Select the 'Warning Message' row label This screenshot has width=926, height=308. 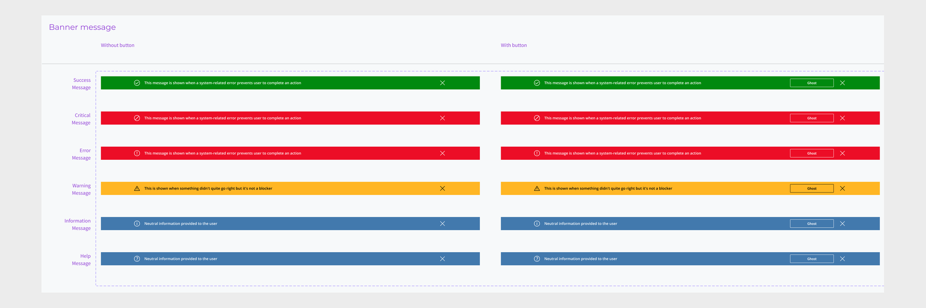pos(81,189)
